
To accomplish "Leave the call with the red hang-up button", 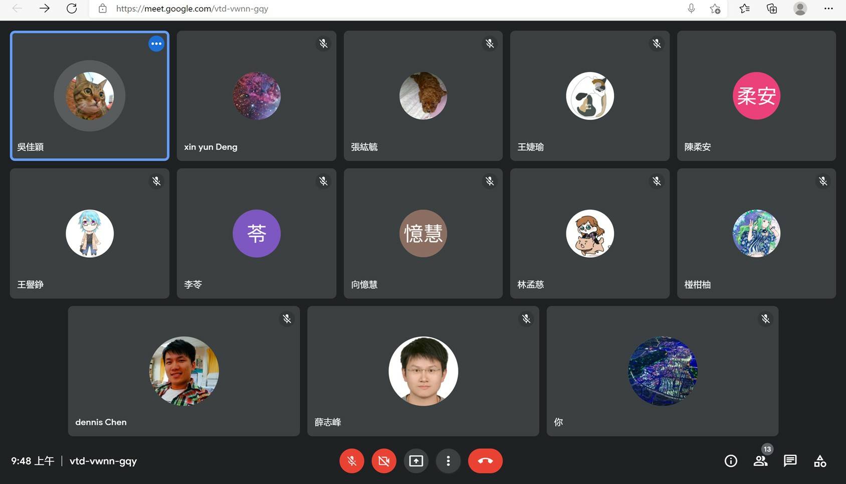I will (485, 461).
